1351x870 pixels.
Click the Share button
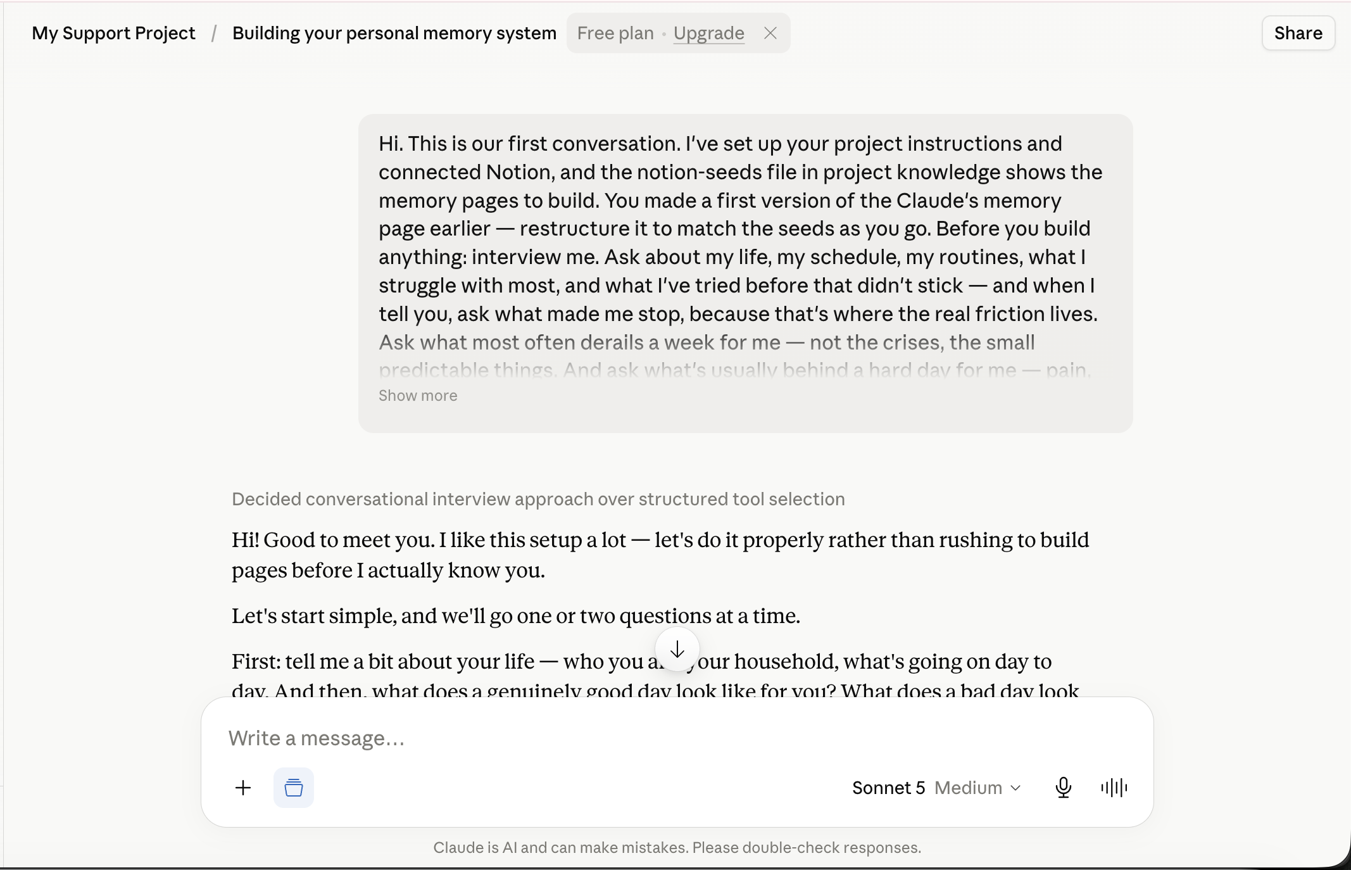coord(1298,33)
